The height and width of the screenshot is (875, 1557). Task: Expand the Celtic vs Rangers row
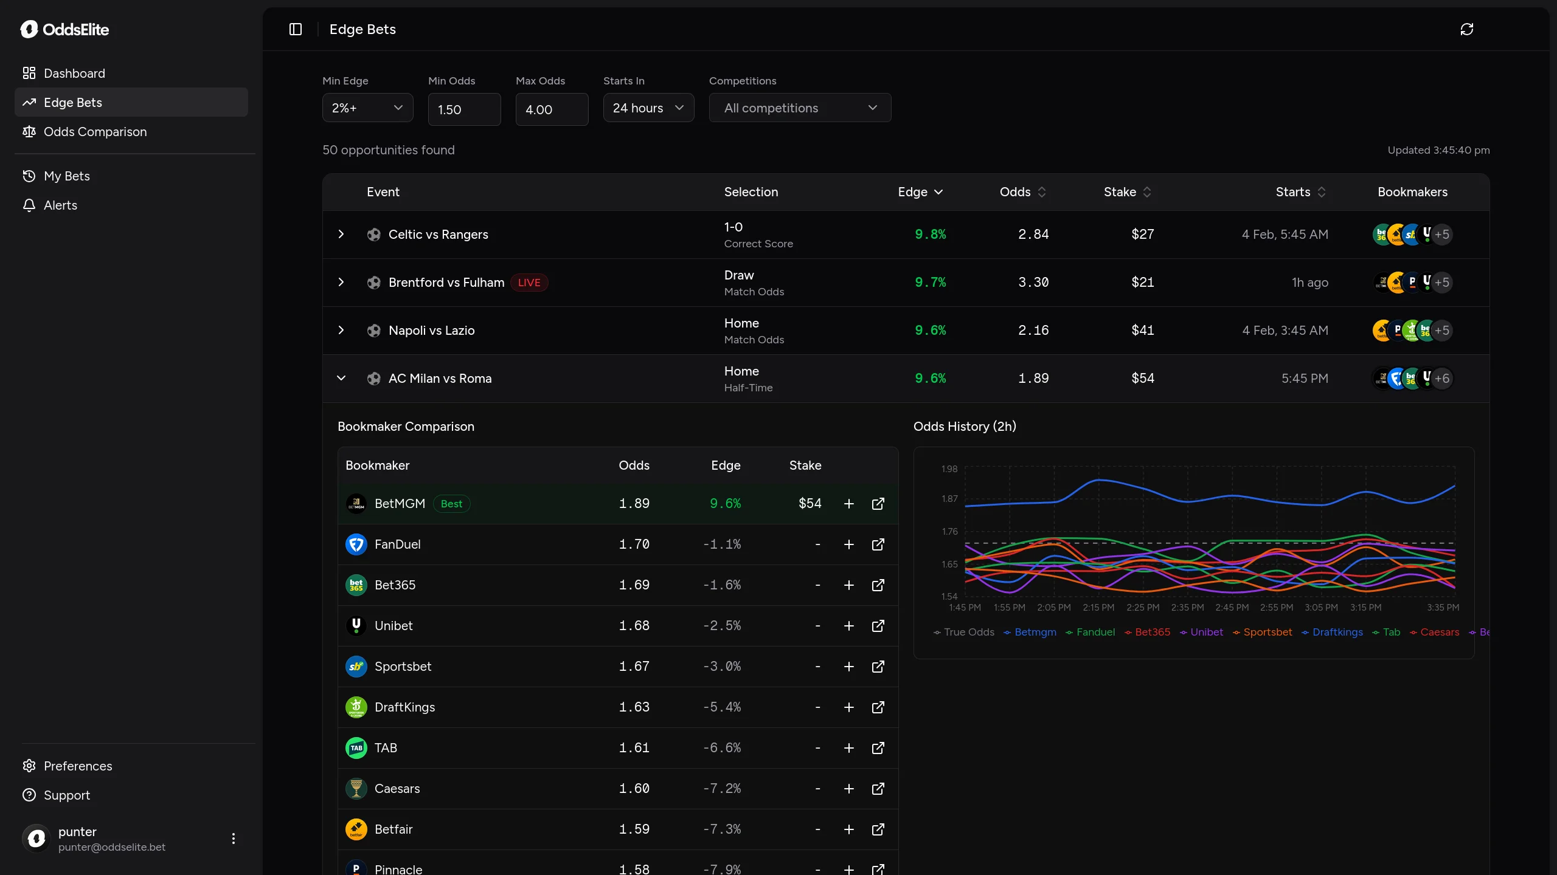click(x=341, y=234)
